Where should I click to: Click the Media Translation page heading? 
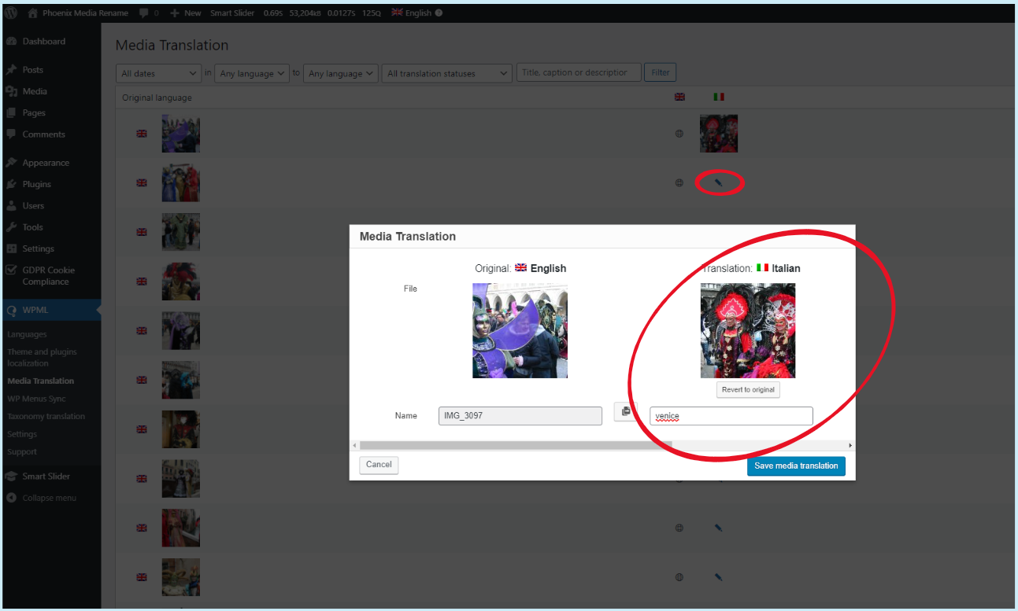[172, 46]
